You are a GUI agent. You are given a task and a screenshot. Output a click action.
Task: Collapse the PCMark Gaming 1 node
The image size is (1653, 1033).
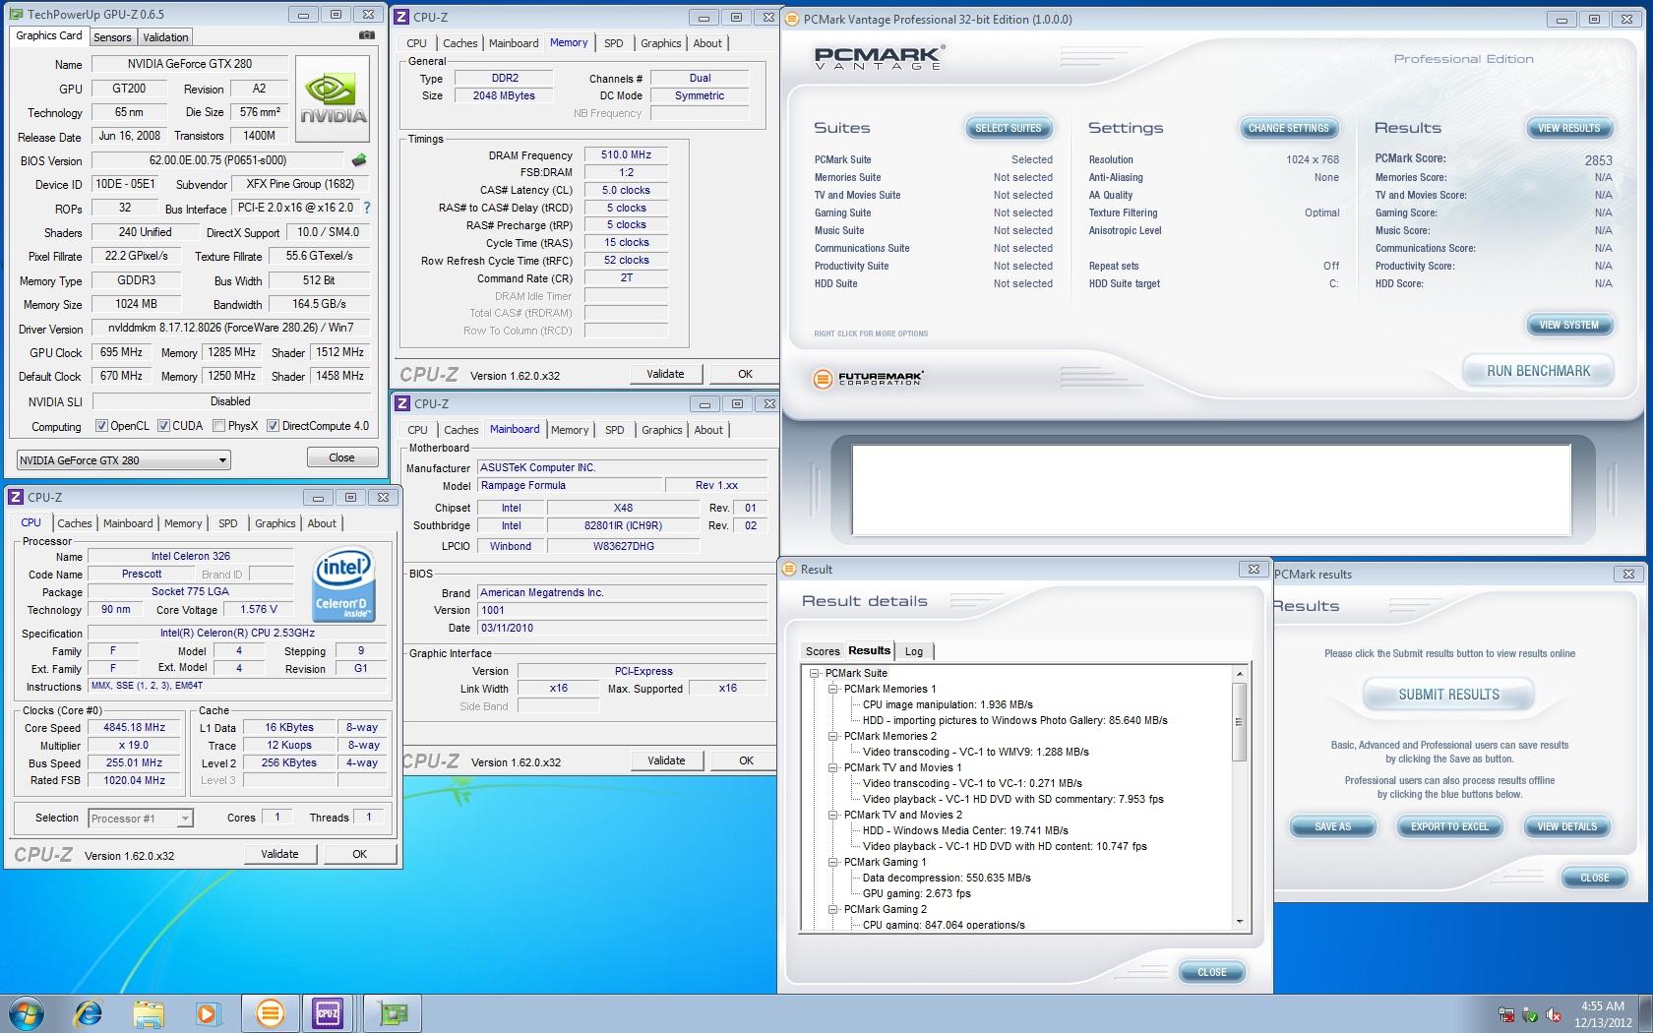(833, 862)
